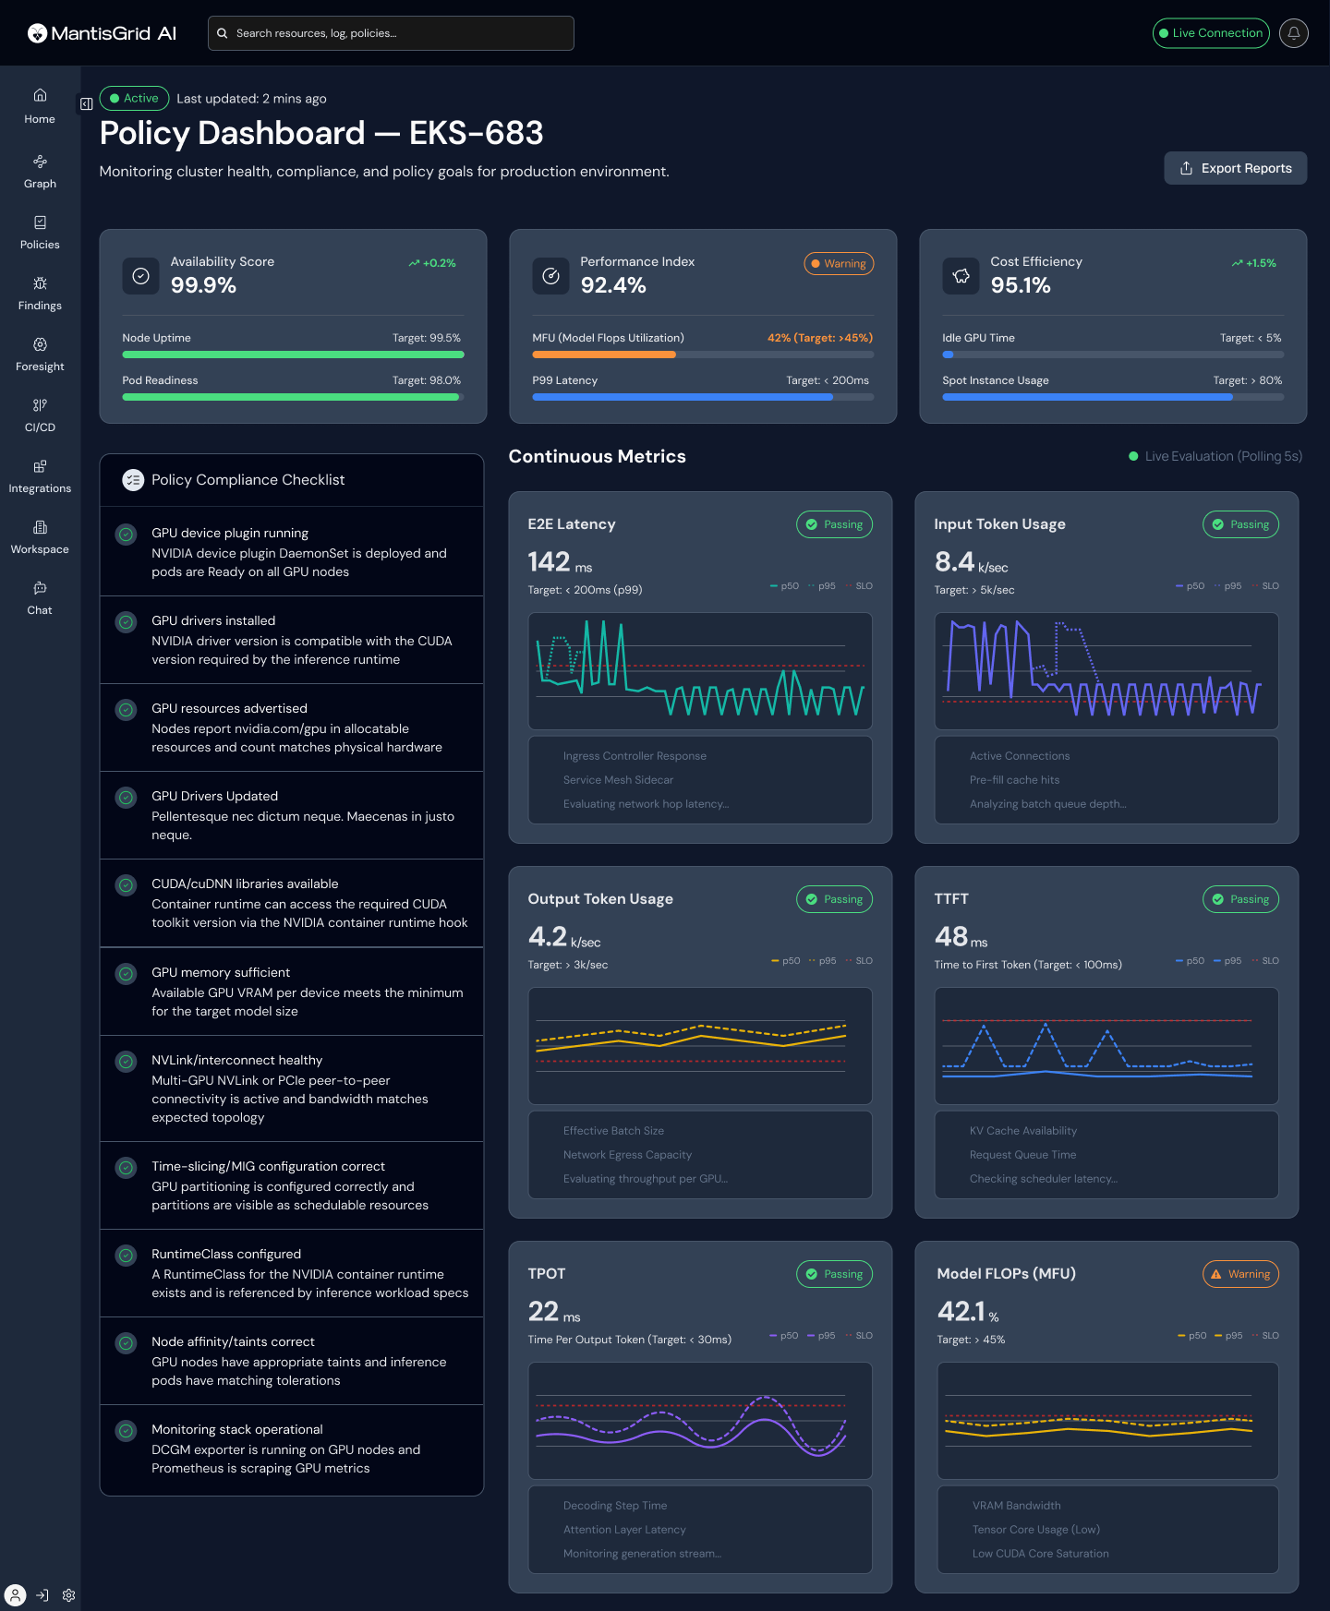Click the user profile avatar

[x=16, y=1595]
